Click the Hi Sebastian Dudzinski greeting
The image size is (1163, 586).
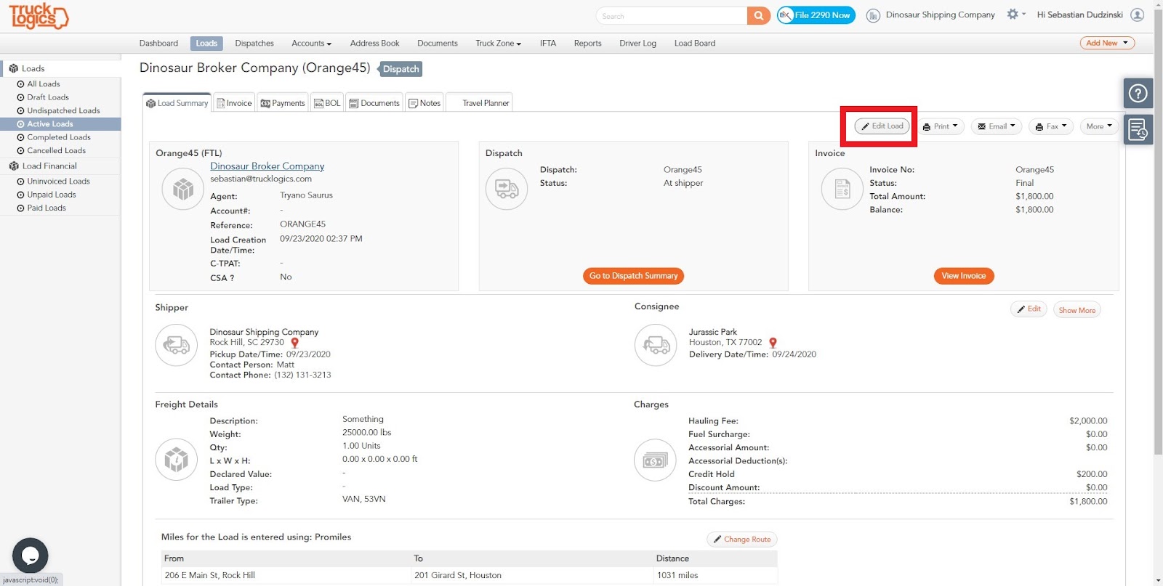click(x=1079, y=15)
